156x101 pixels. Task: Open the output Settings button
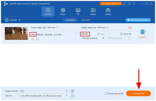click(x=142, y=37)
